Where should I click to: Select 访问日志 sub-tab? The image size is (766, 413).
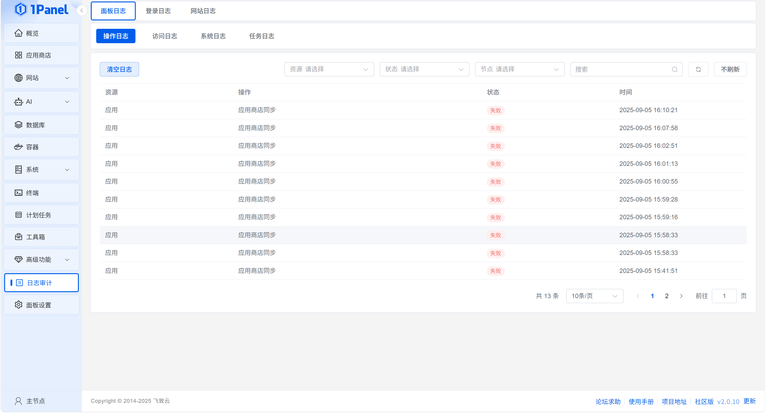point(165,36)
